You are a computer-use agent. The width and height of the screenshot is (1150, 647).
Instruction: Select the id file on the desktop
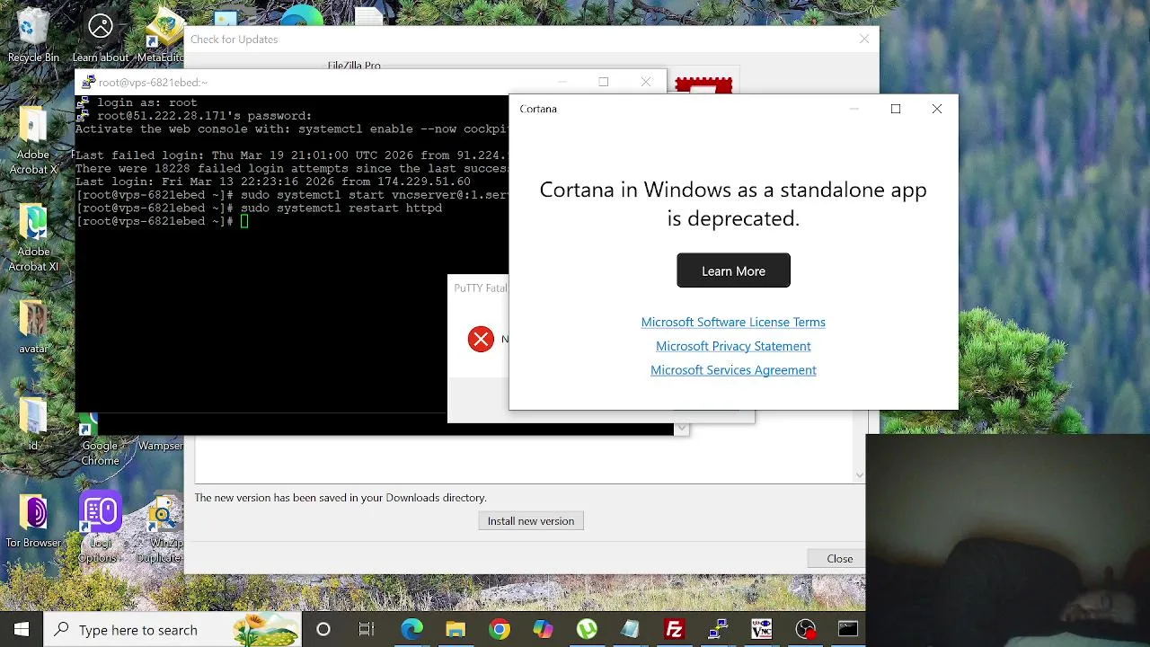(x=33, y=422)
